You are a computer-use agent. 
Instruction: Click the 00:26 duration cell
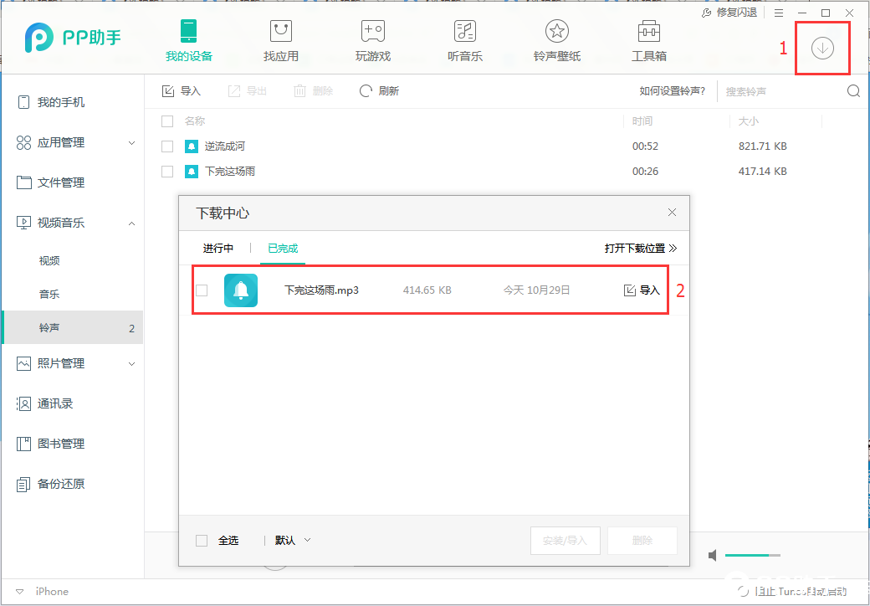coord(645,172)
